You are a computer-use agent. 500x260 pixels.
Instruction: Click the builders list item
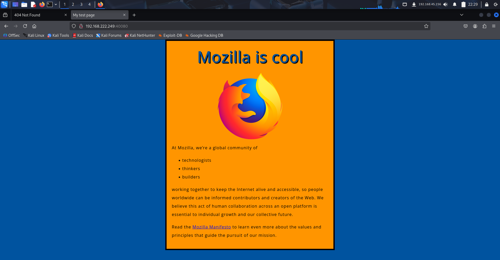click(x=191, y=177)
